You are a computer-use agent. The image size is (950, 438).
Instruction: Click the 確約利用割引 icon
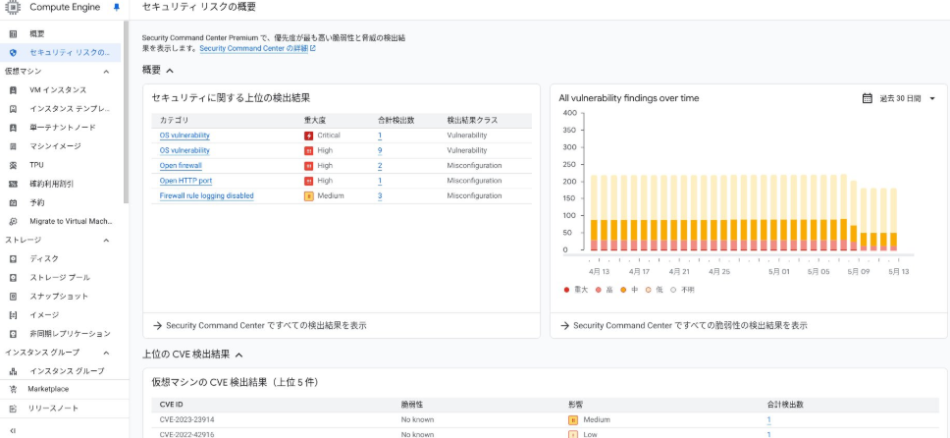14,184
